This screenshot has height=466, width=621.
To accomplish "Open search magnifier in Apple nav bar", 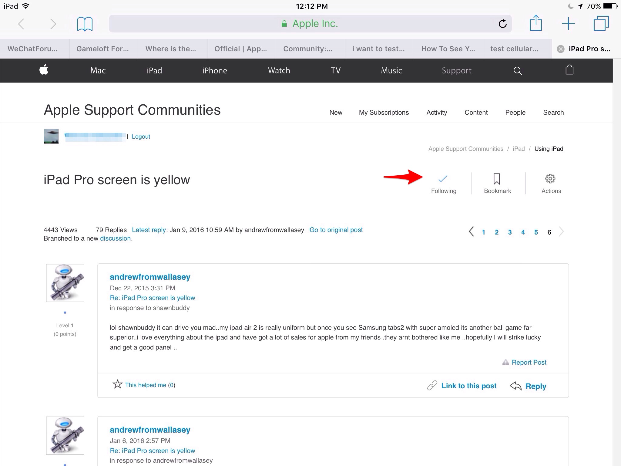I will (x=518, y=71).
